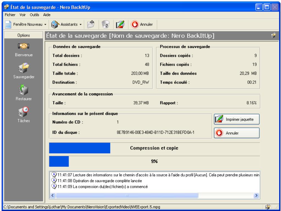Click the print cover pencil toolbar icon
The width and height of the screenshot is (281, 211).
click(120, 24)
